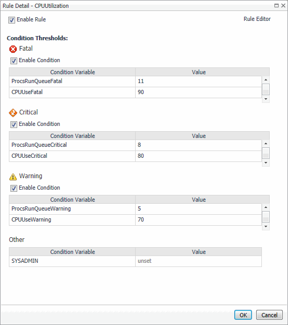Click the Cancel button
This screenshot has width=288, height=325.
click(269, 315)
